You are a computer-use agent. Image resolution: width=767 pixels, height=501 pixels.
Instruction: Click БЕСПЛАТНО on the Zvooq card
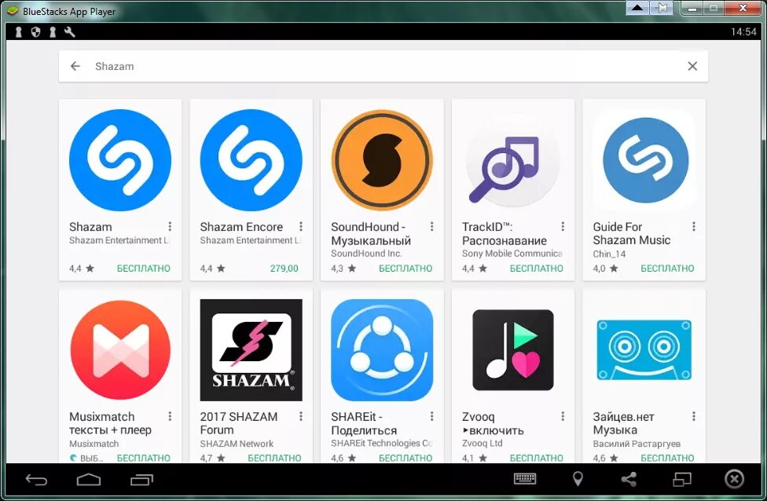(537, 458)
